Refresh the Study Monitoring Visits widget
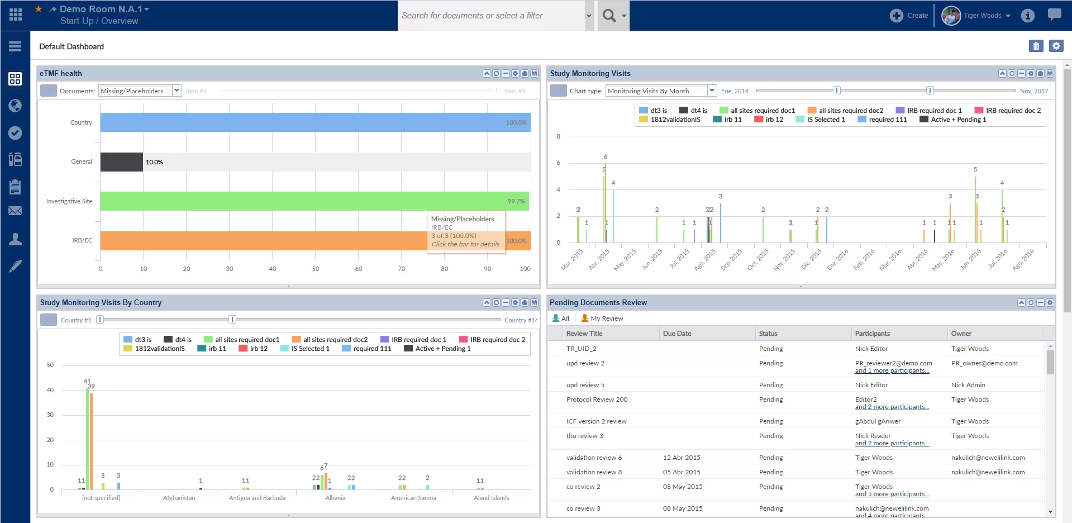1072x523 pixels. point(1012,74)
